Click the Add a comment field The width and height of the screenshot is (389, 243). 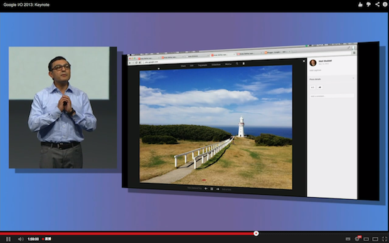click(x=332, y=96)
